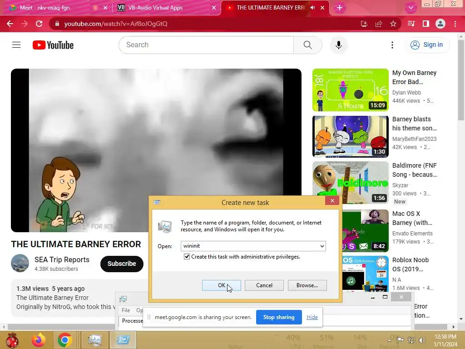Click the install/download page icon in address bar
This screenshot has height=349, width=465.
pyautogui.click(x=364, y=24)
